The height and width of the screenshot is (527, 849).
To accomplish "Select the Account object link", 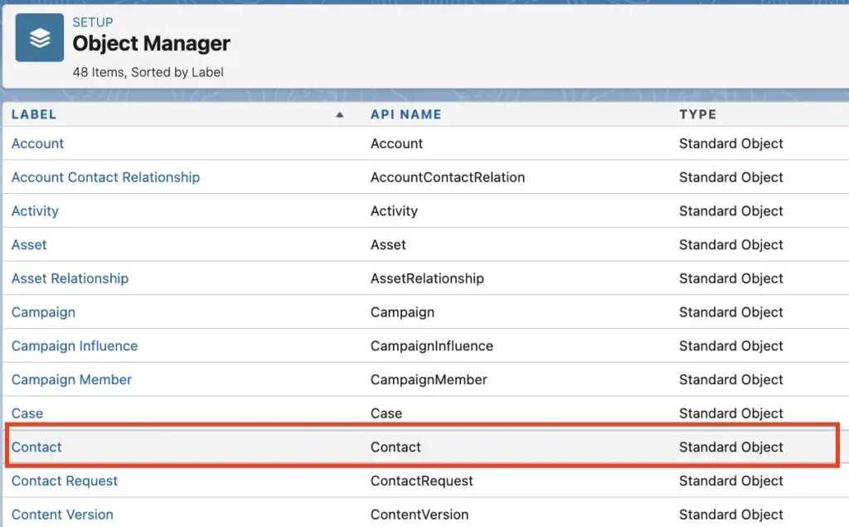I will pos(37,143).
